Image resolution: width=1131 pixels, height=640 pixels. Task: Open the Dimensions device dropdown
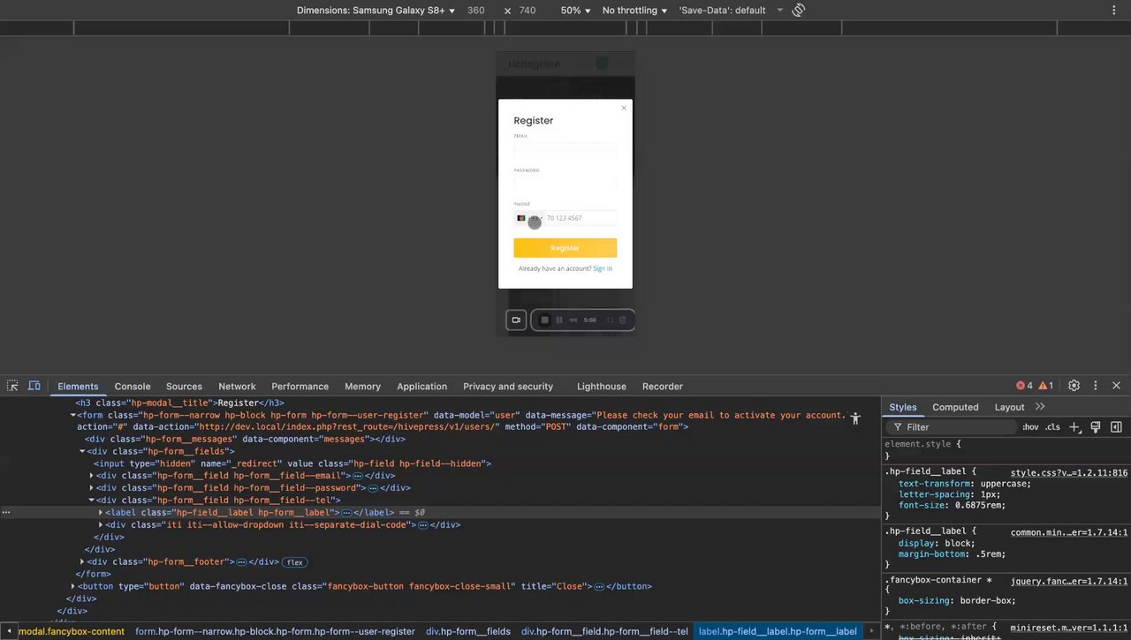tap(376, 11)
